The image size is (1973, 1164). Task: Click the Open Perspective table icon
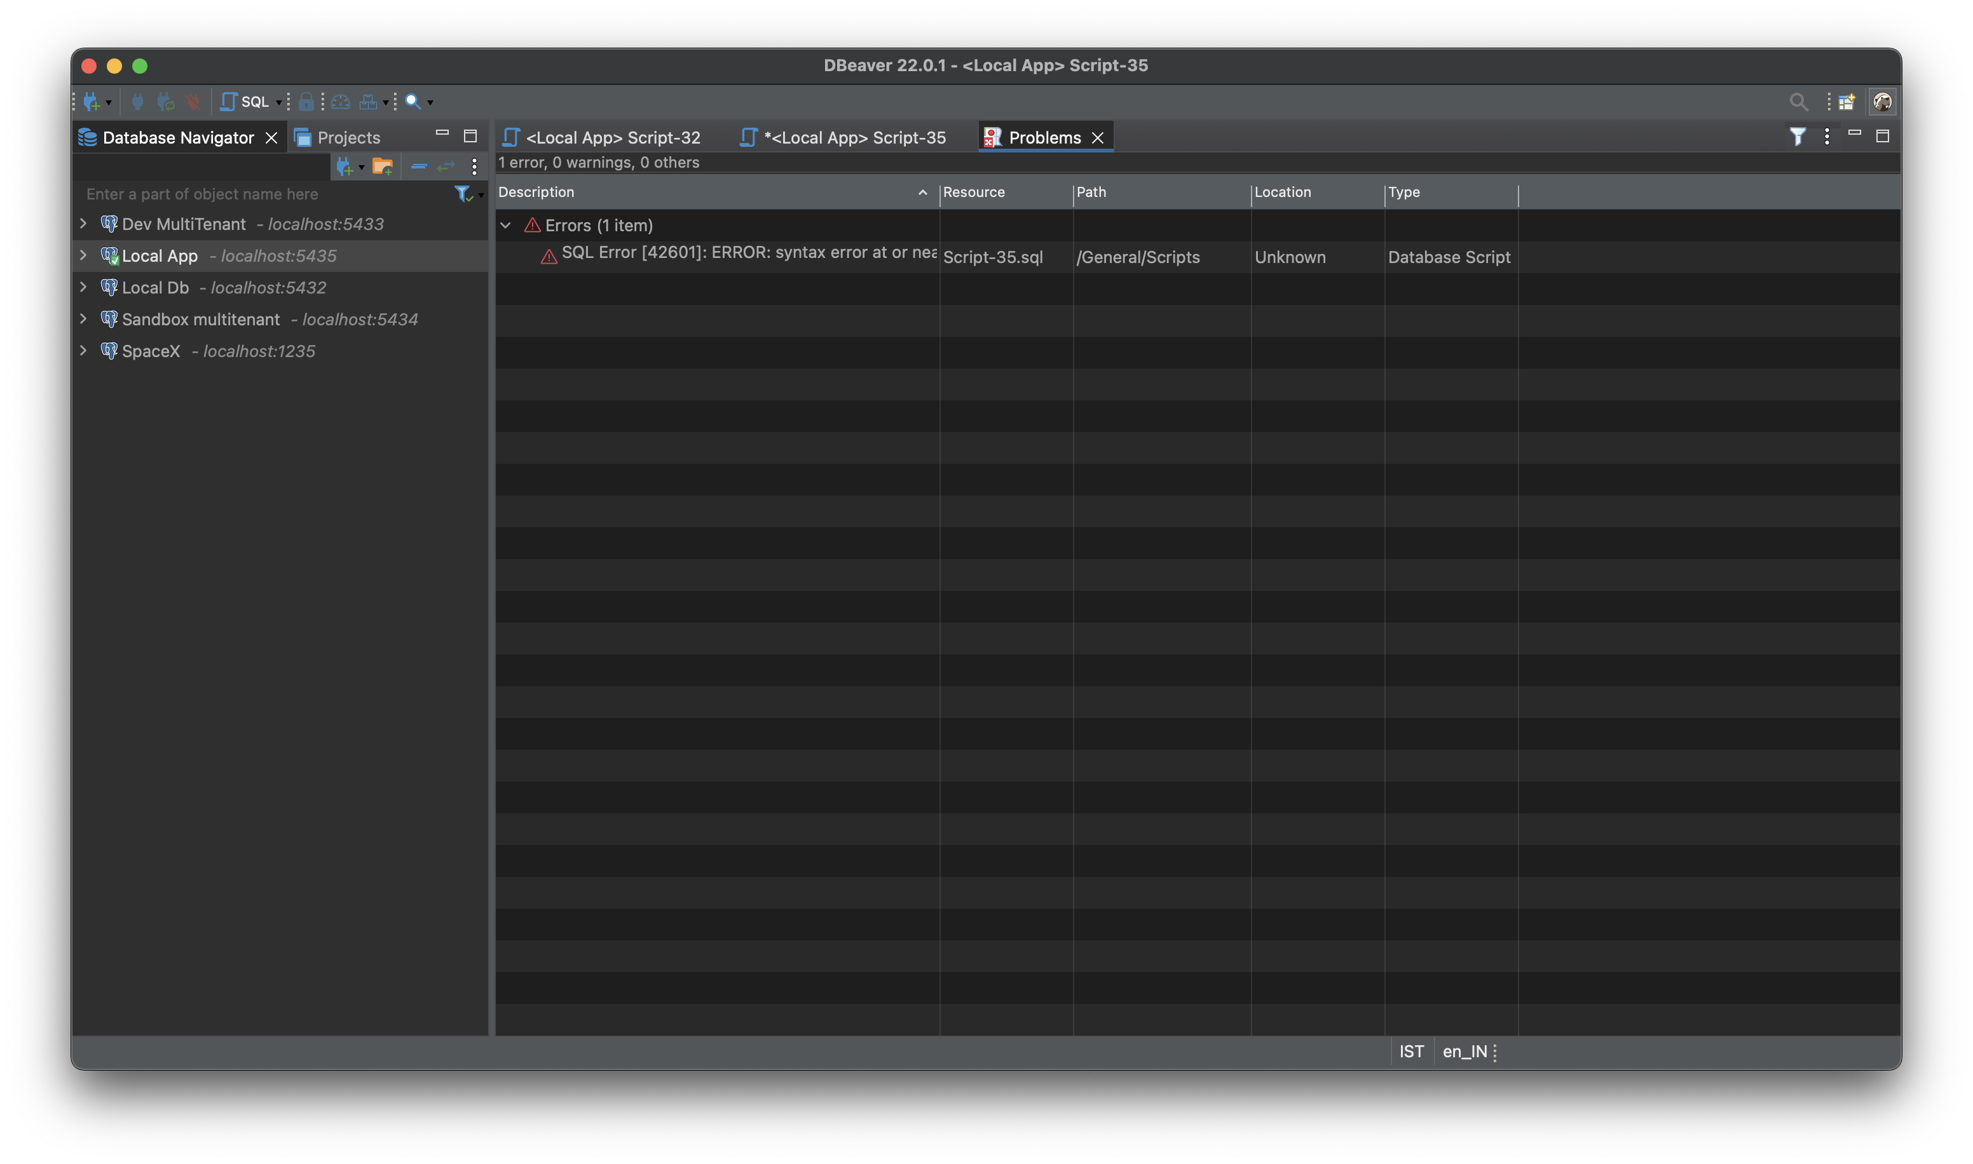[x=1847, y=102]
